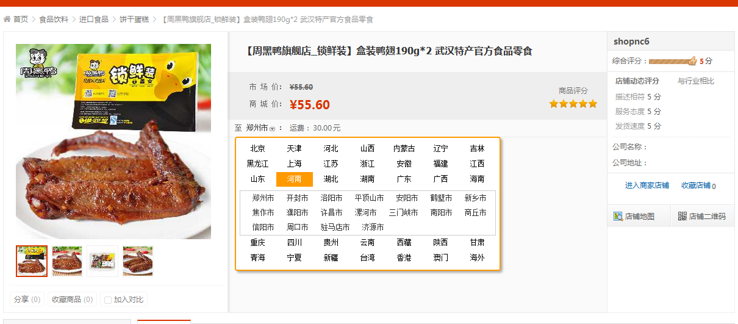Switch to 与行业相比 tab
The height and width of the screenshot is (324, 738).
click(696, 81)
